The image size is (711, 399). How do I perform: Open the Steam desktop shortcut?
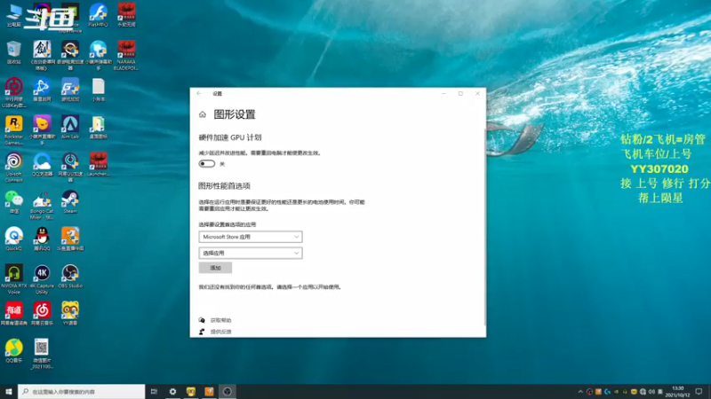click(70, 202)
